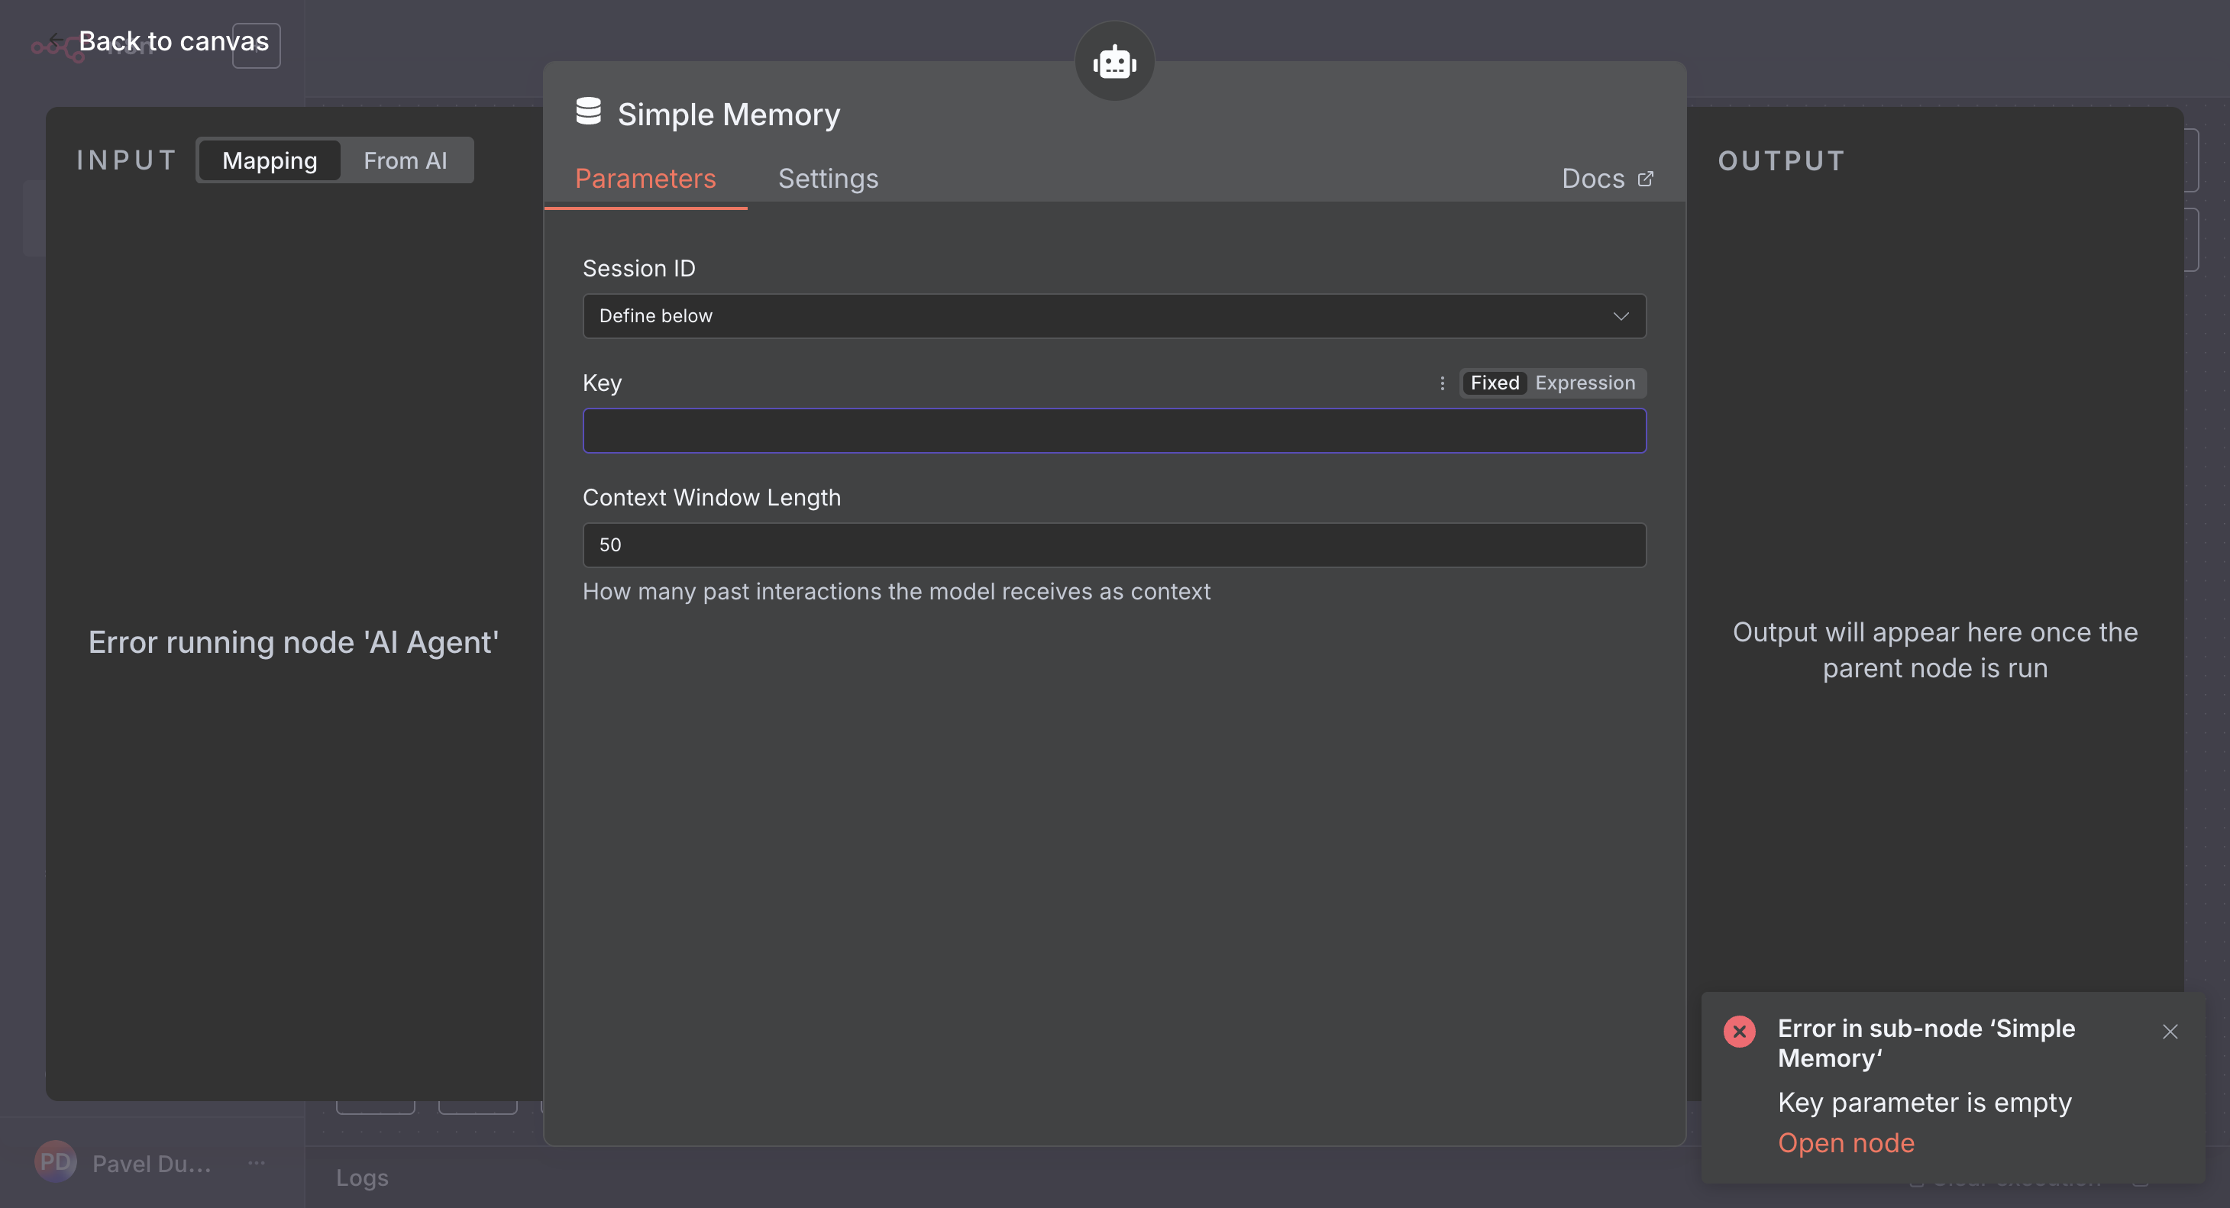Click the Docs external link icon
The image size is (2230, 1208).
[1645, 179]
